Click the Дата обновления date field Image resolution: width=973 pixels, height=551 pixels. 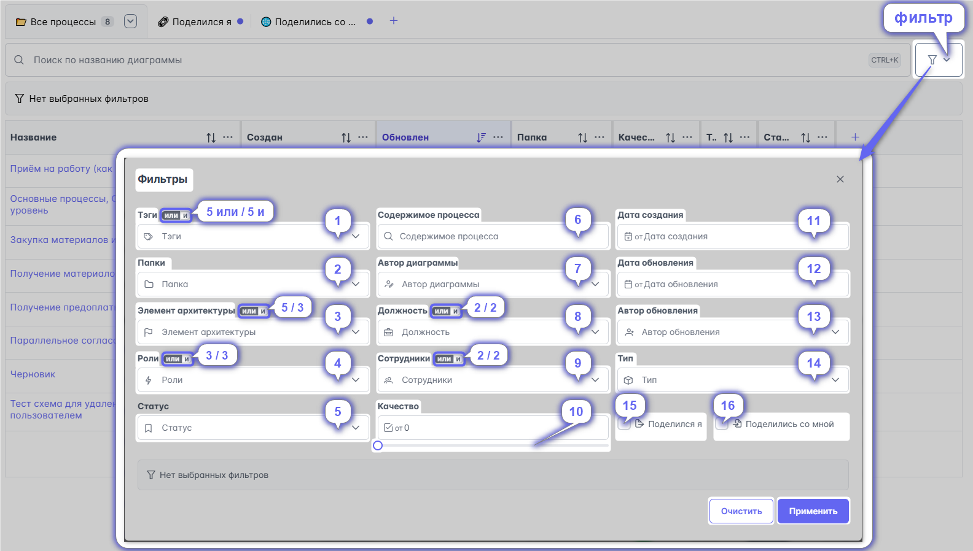point(733,284)
